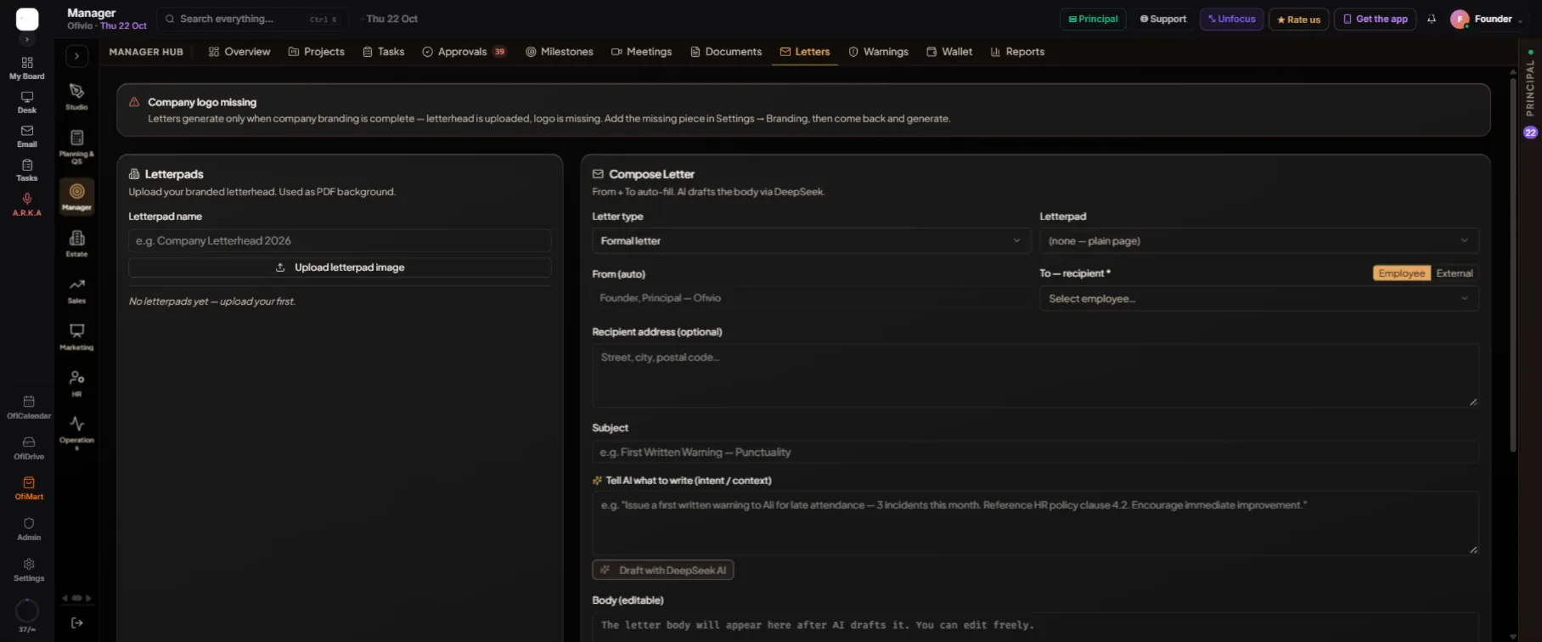Screen dimensions: 1542x642
Task: Open OfiCalendar from the sidebar
Action: coord(29,407)
